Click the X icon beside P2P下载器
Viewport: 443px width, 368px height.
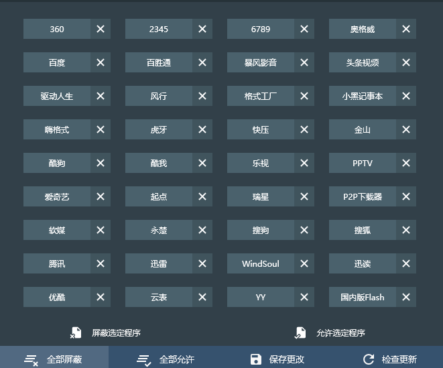[406, 196]
